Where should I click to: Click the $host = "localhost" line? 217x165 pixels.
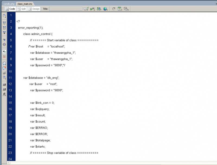click(x=47, y=46)
